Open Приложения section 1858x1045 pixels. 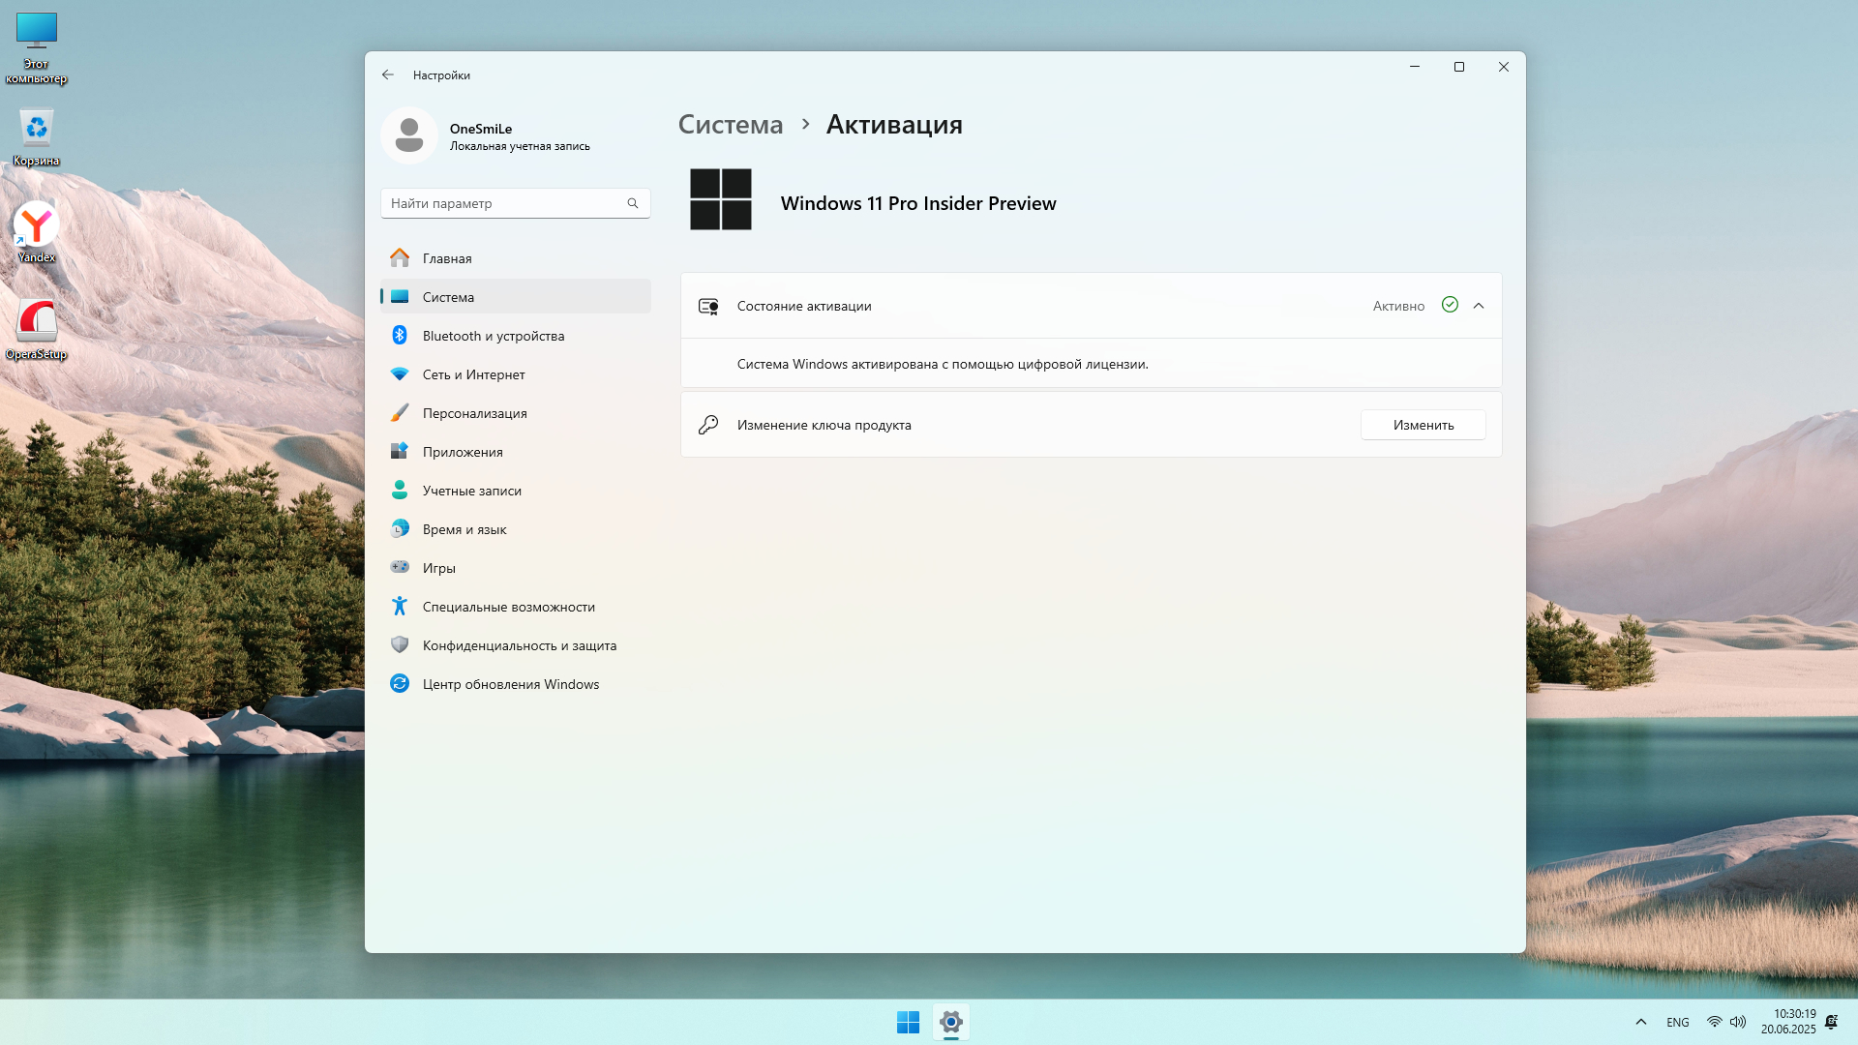[462, 452]
